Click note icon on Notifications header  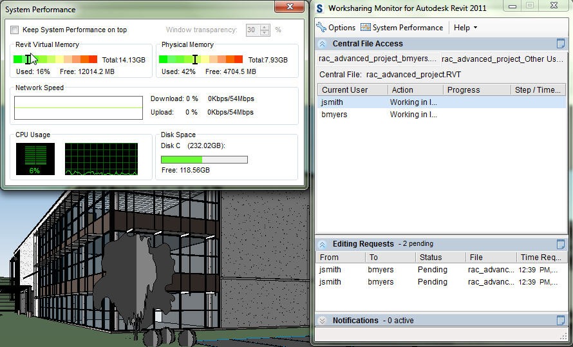[x=561, y=321]
